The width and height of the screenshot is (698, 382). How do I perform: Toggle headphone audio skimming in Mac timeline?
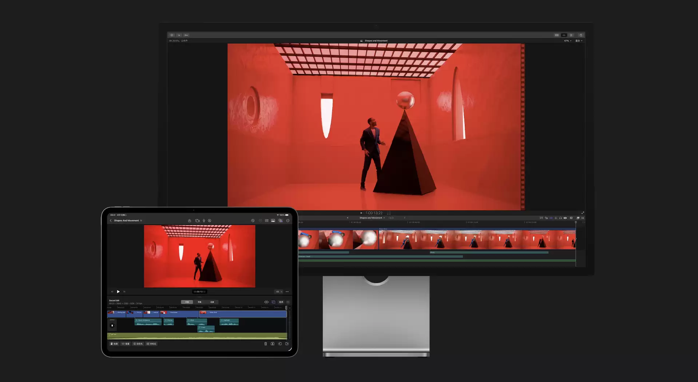[560, 218]
